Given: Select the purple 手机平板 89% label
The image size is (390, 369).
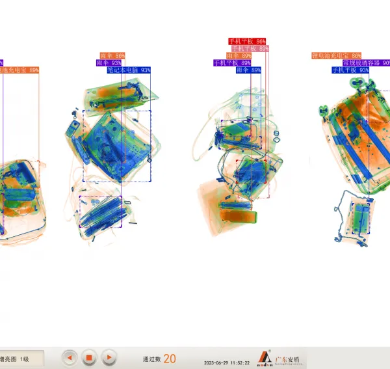Looking at the screenshot, I should 232,62.
